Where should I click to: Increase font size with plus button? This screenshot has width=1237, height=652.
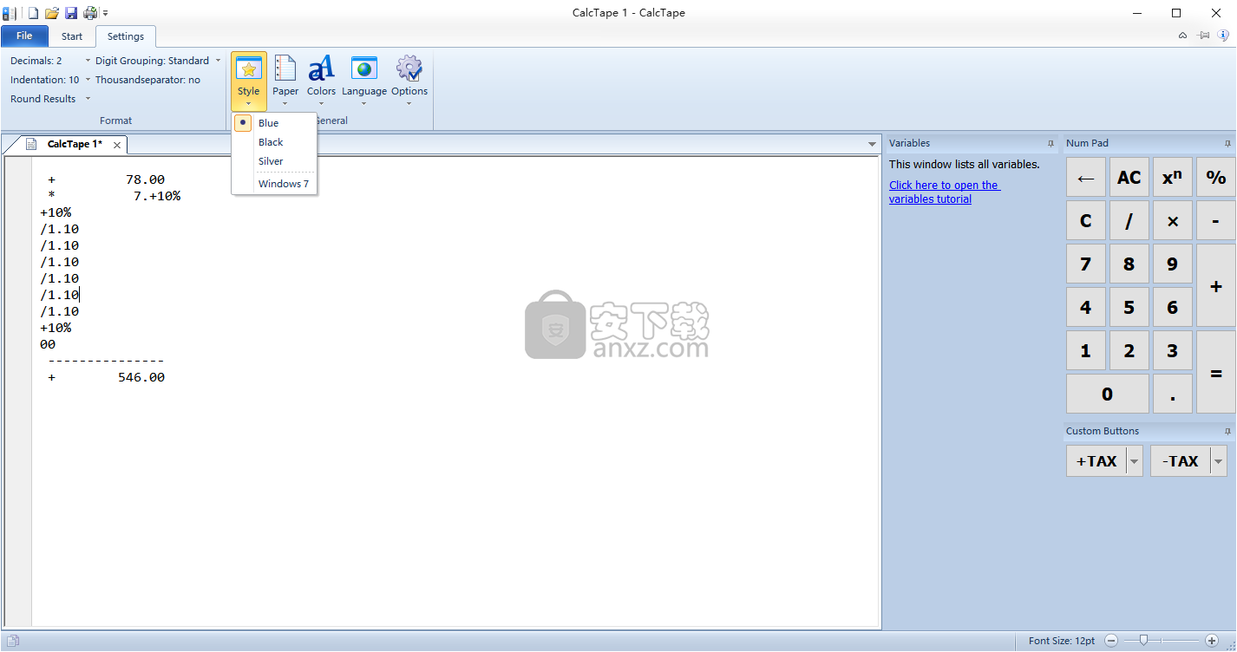[1212, 641]
